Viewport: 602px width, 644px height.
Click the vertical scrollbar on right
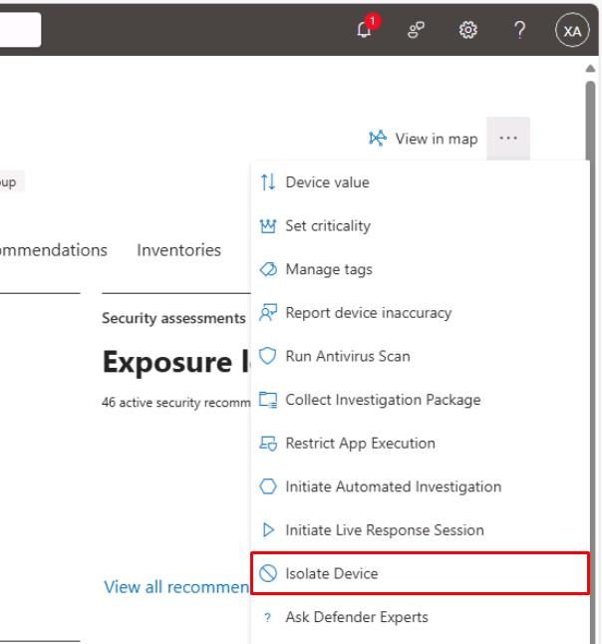click(x=589, y=299)
